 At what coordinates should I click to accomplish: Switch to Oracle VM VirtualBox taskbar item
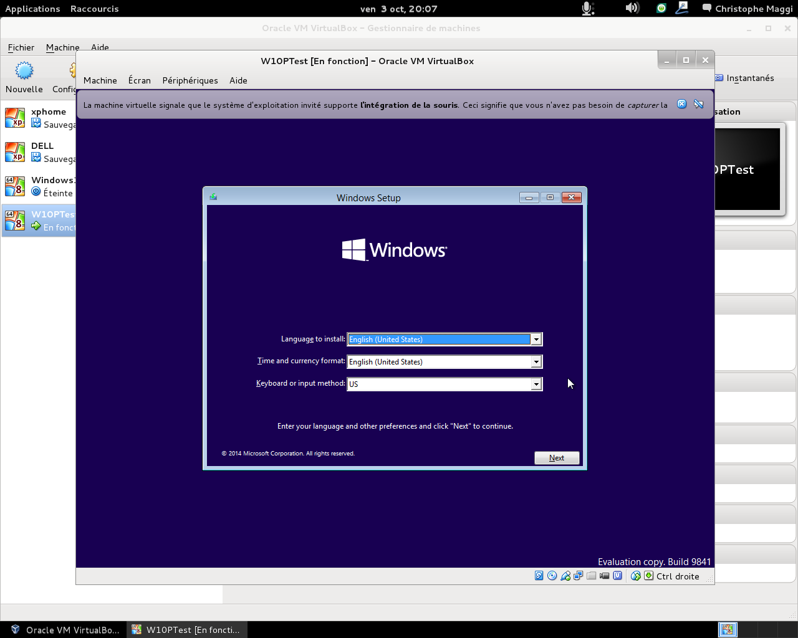[65, 630]
